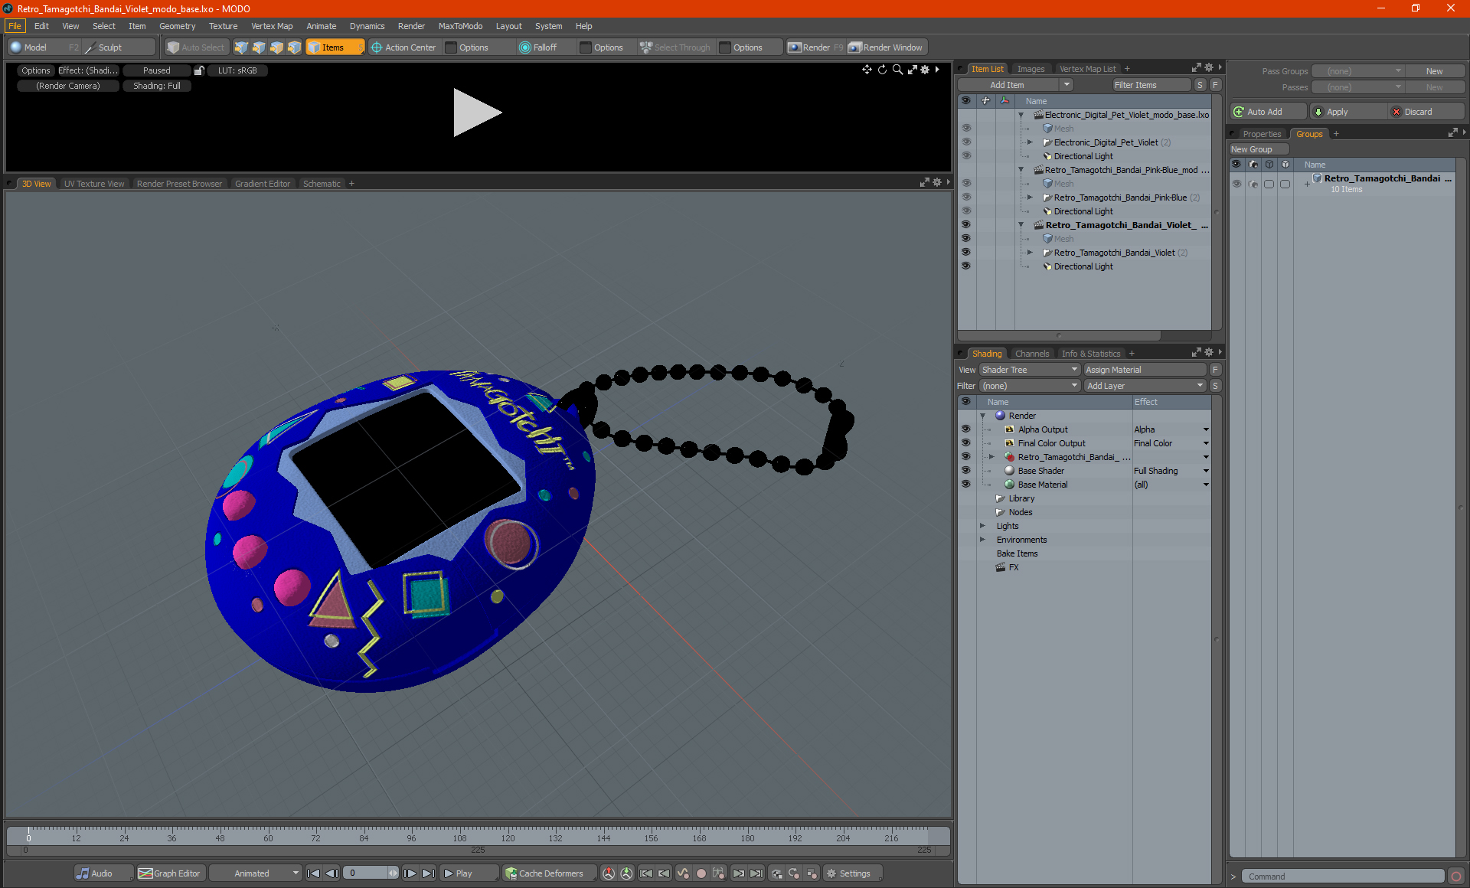Click the Discard button
This screenshot has width=1470, height=888.
1426,112
